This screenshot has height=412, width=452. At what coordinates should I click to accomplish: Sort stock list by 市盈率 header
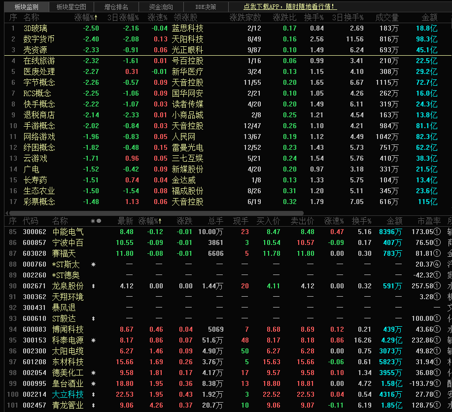click(429, 221)
